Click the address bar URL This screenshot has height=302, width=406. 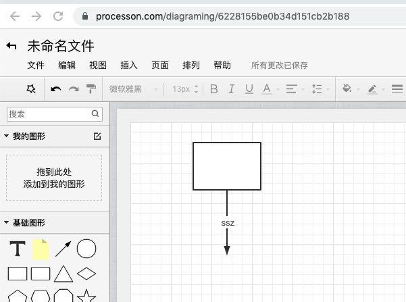click(x=222, y=16)
